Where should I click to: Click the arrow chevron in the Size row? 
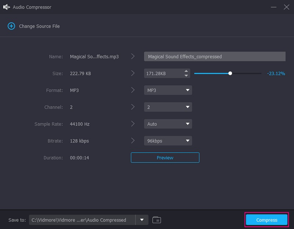[x=133, y=73]
